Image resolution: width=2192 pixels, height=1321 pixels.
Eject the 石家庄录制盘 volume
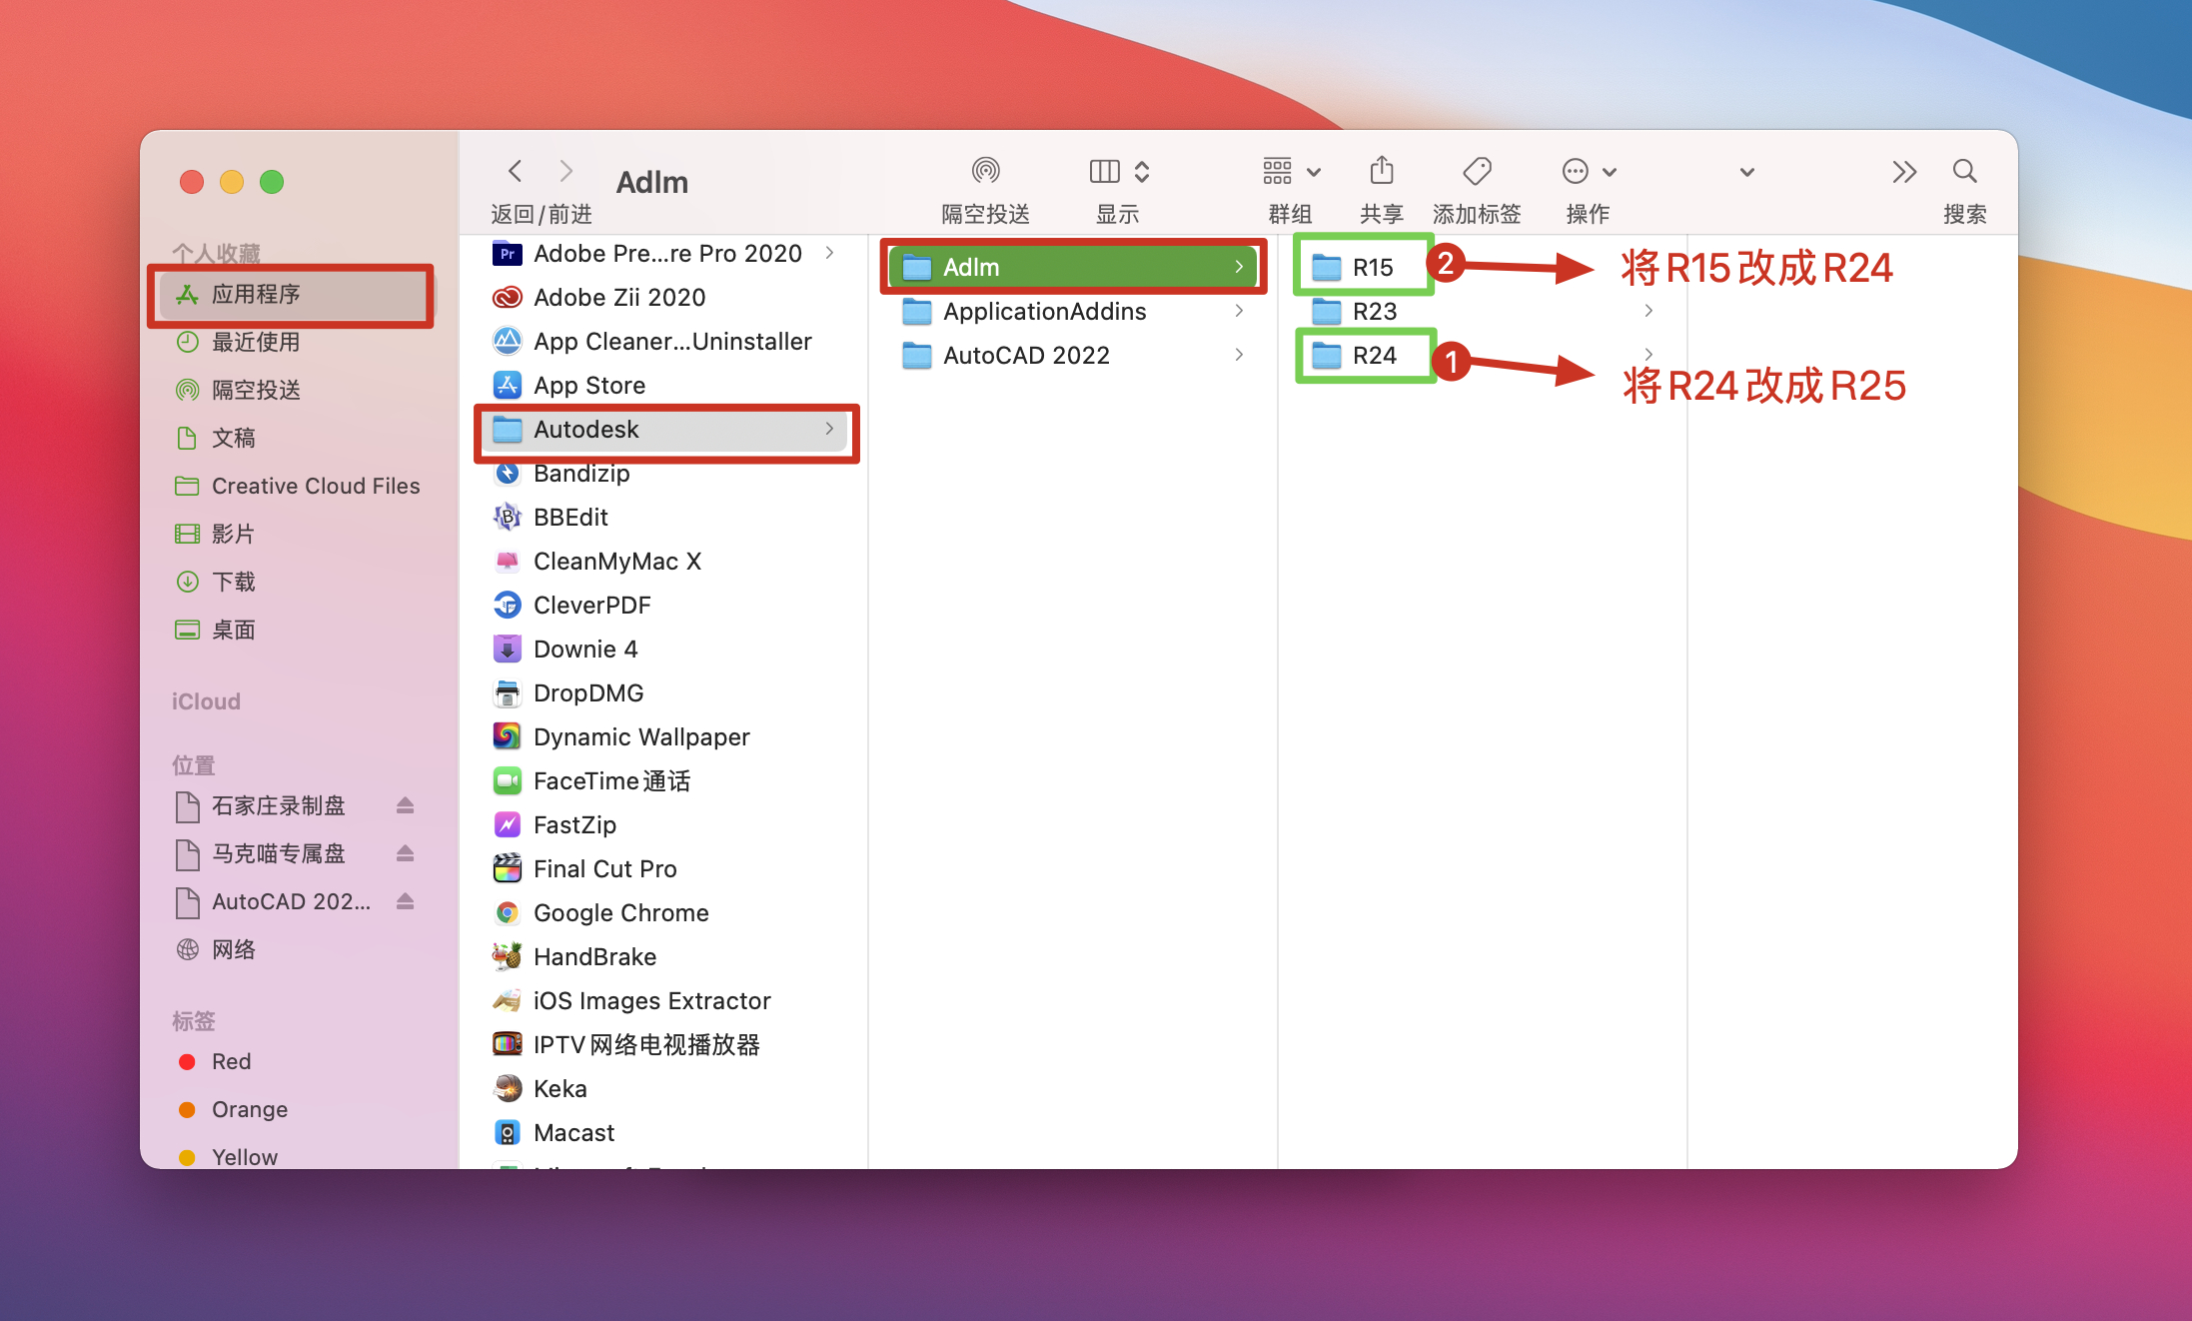(405, 805)
